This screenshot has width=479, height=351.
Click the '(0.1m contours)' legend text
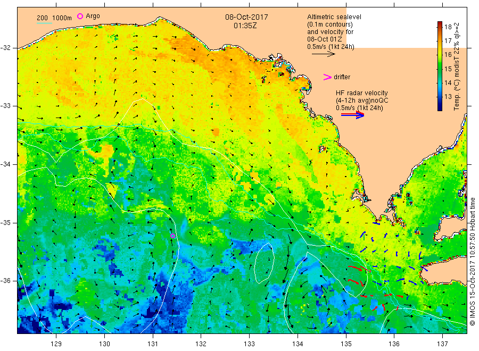point(330,24)
